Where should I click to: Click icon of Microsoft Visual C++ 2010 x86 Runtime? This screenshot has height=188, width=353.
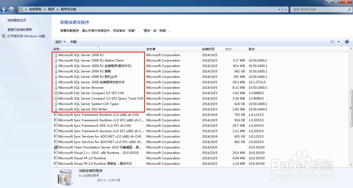[x=56, y=153]
